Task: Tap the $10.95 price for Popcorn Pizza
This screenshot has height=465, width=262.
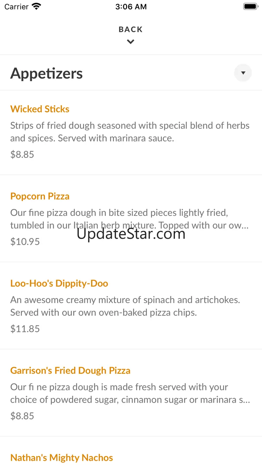Action: pyautogui.click(x=25, y=242)
